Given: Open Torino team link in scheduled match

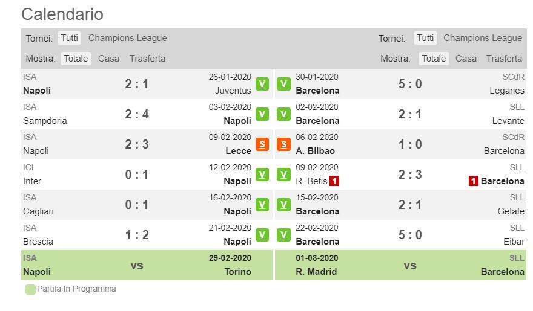Looking at the screenshot, I should point(237,272).
